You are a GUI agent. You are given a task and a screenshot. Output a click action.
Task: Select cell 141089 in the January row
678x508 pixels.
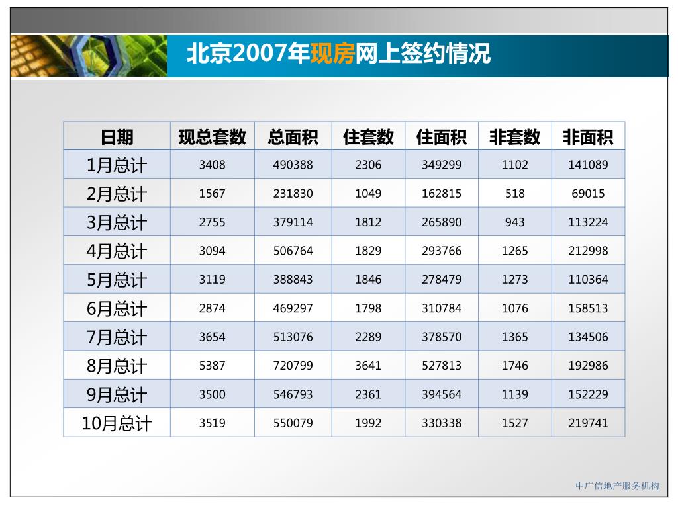click(588, 165)
